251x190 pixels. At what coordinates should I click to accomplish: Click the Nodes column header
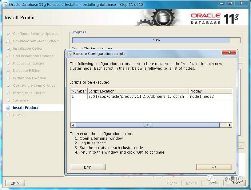pyautogui.click(x=210, y=91)
